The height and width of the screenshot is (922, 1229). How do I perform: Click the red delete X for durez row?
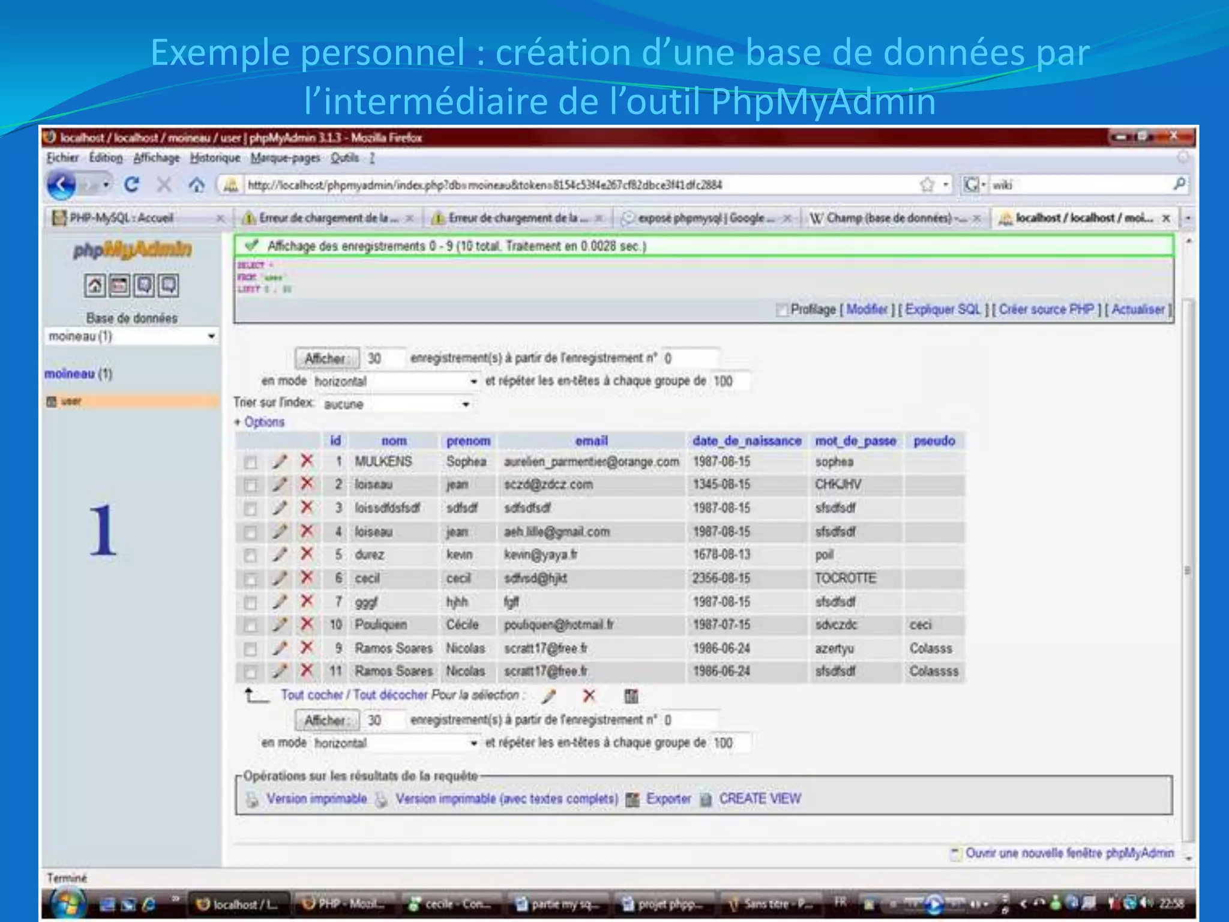[x=307, y=554]
